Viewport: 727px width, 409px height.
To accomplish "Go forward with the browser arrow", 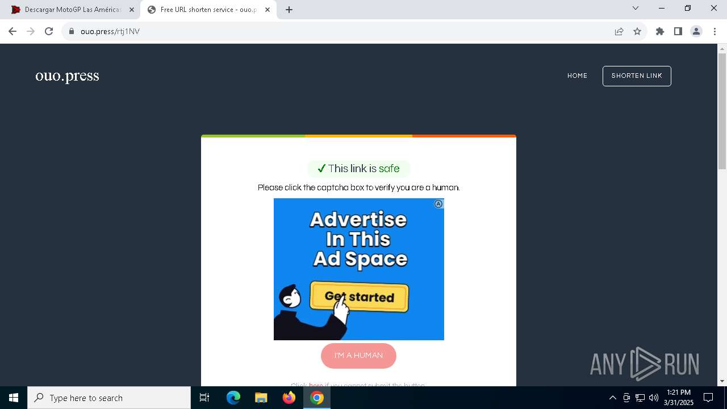I will (x=31, y=31).
